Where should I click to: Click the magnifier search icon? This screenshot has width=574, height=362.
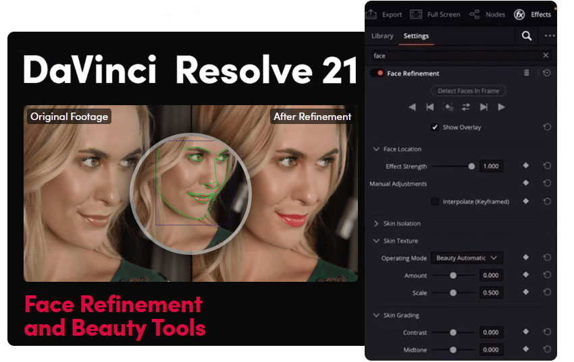tap(527, 36)
